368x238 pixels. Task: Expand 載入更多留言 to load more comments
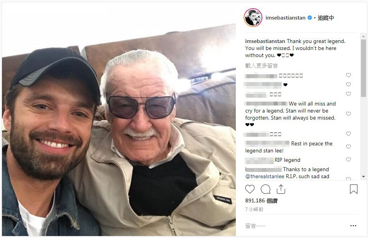261,66
